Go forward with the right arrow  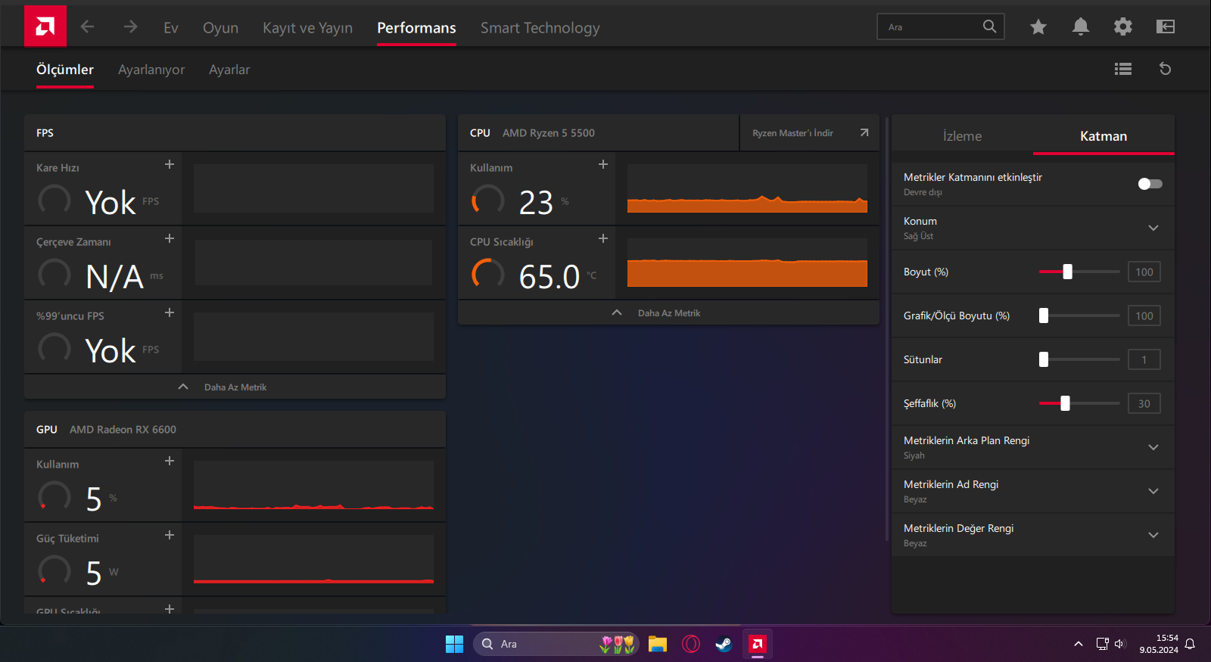tap(130, 27)
